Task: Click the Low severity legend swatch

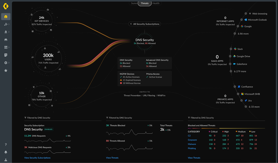Action: [250, 132]
